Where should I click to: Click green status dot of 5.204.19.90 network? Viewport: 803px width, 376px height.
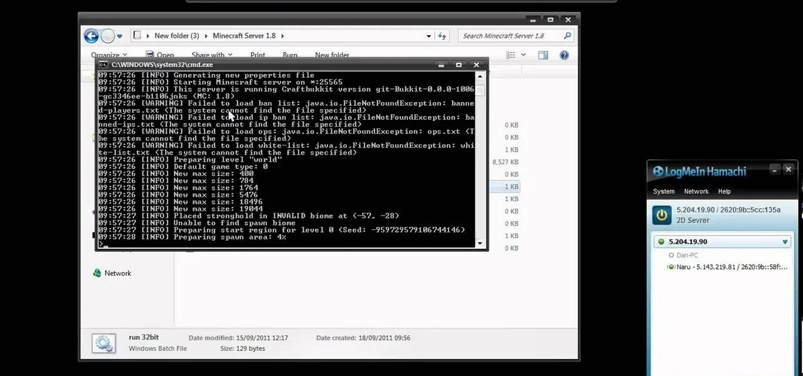coord(661,242)
